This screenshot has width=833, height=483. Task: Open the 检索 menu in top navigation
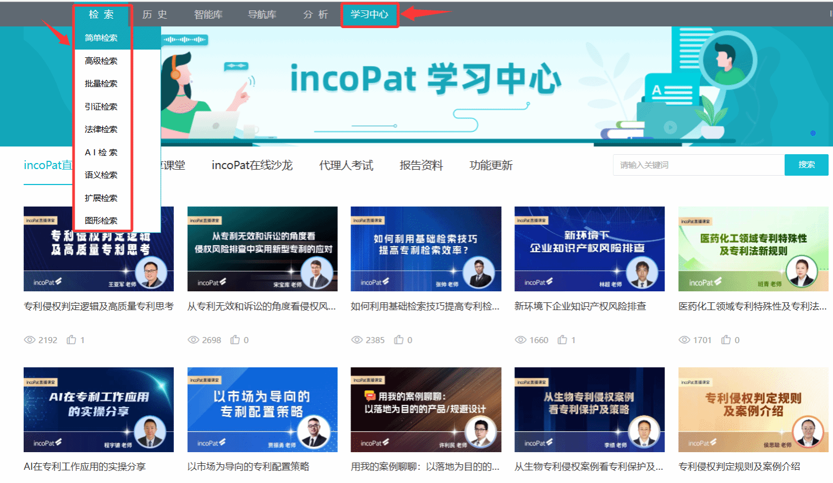pos(101,15)
